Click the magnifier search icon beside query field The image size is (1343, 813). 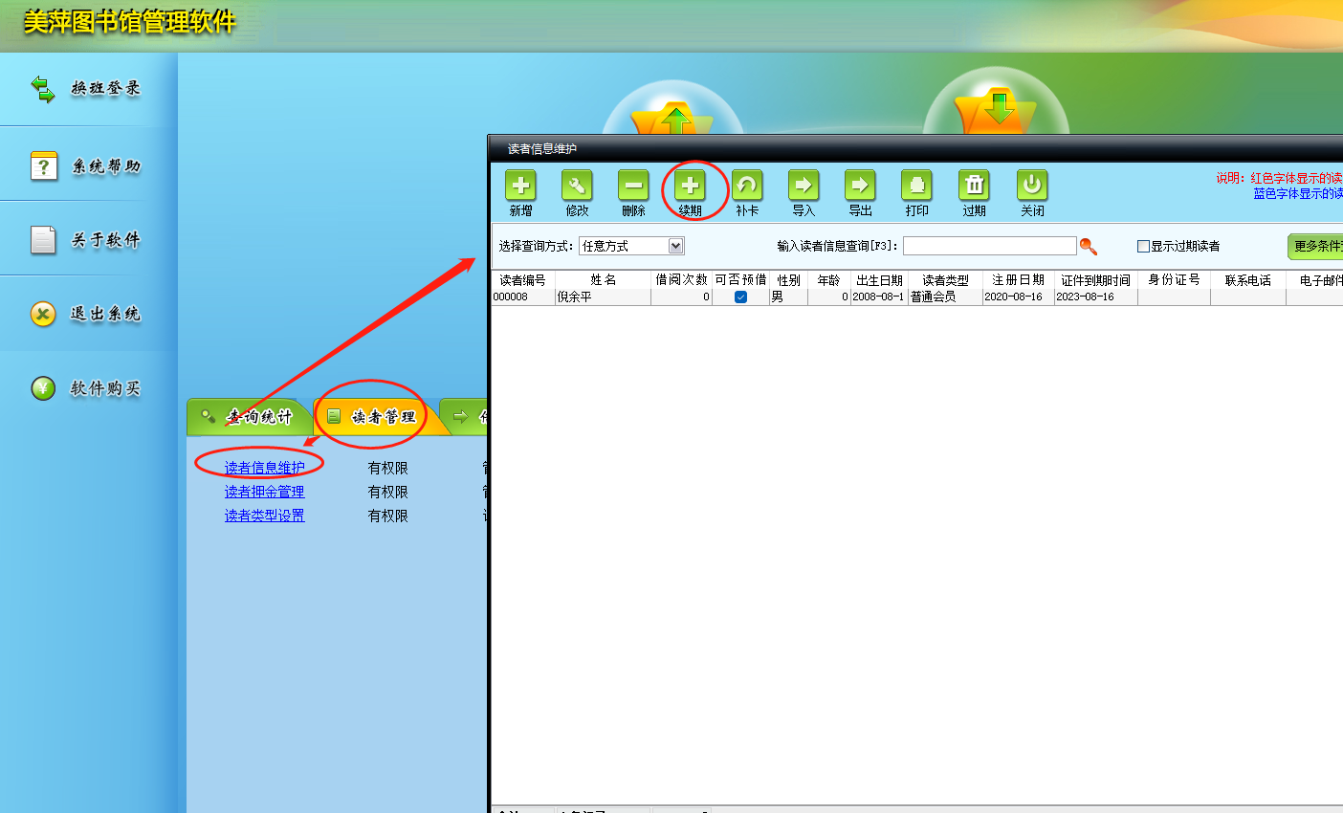pyautogui.click(x=1088, y=247)
